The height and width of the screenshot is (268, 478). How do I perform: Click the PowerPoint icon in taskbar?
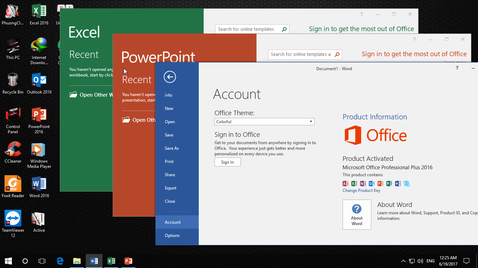pyautogui.click(x=128, y=261)
